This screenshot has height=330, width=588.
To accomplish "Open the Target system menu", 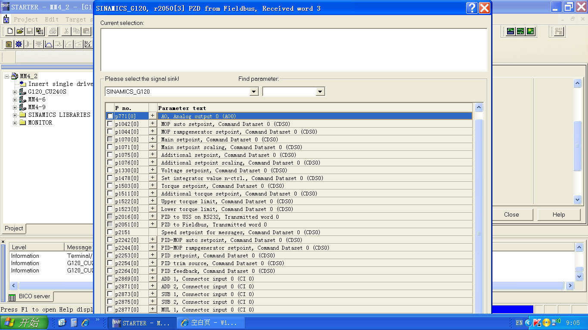I will click(79, 19).
